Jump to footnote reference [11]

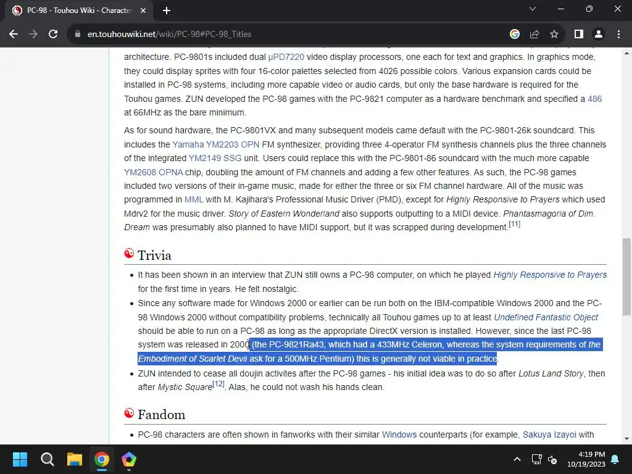pyautogui.click(x=514, y=224)
